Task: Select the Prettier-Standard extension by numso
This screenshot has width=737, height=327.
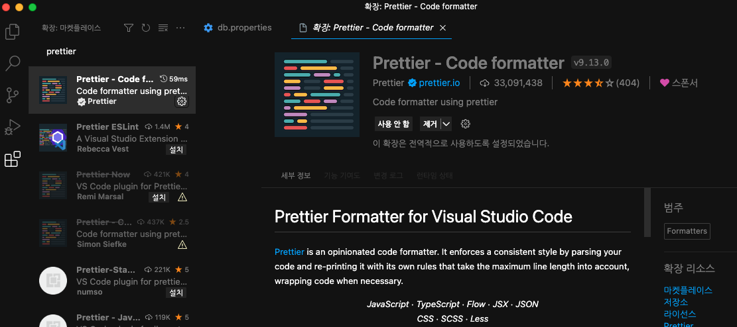Action: [x=112, y=281]
